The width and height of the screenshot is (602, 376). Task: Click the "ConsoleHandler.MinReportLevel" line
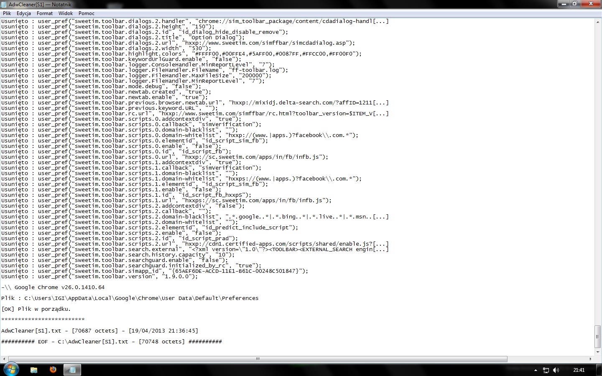click(x=138, y=65)
